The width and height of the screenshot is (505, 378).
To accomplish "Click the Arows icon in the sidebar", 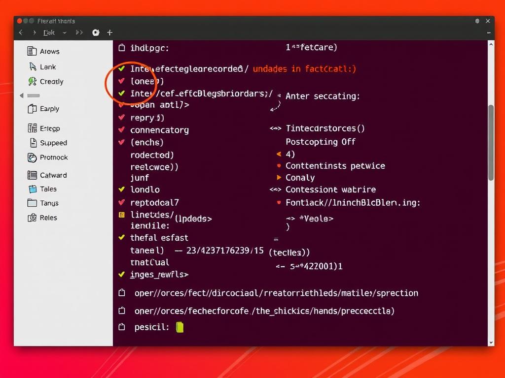I will [x=32, y=51].
